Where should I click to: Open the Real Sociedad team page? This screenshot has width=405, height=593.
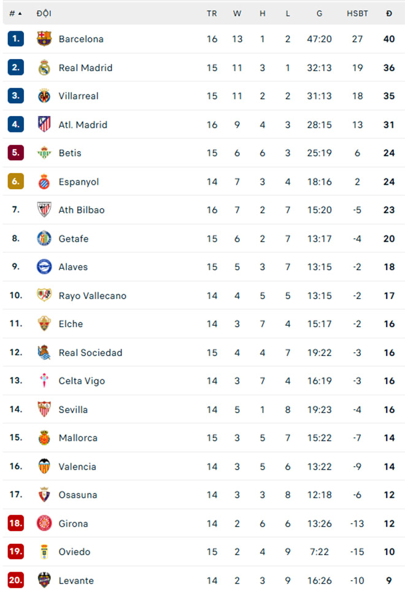click(x=90, y=352)
